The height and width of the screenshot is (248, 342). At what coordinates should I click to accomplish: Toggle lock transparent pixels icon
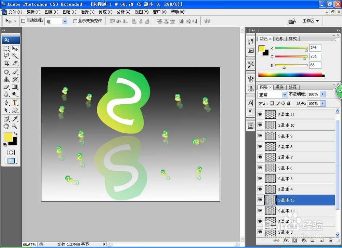tap(272, 103)
